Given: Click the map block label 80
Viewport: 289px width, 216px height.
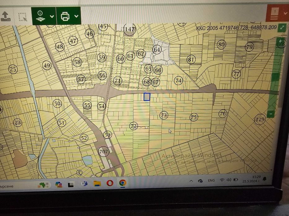Looking at the screenshot, I should [221, 44].
